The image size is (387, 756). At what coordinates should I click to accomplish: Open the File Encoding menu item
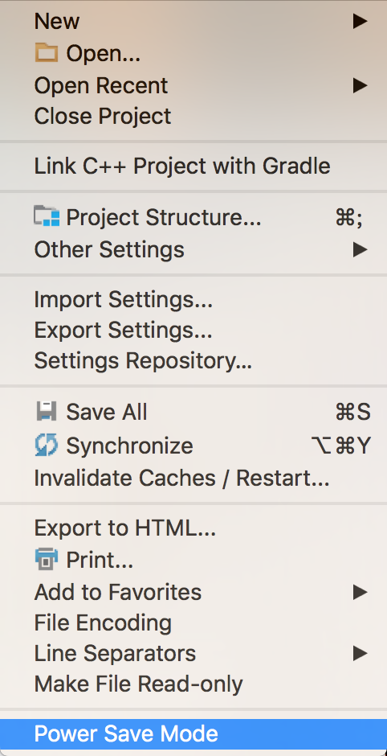point(193,622)
